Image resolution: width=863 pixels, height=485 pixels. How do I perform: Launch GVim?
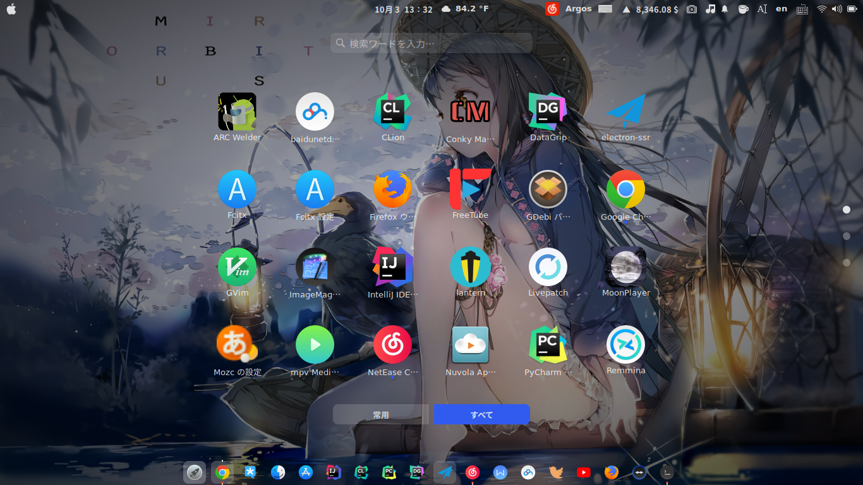click(x=237, y=267)
